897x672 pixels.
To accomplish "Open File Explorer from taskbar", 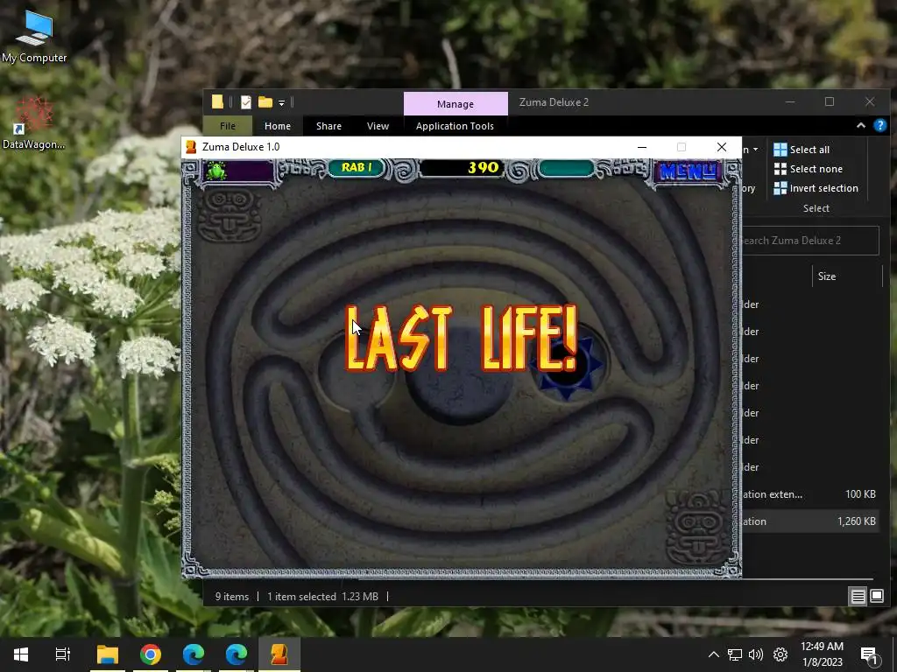I will point(107,654).
